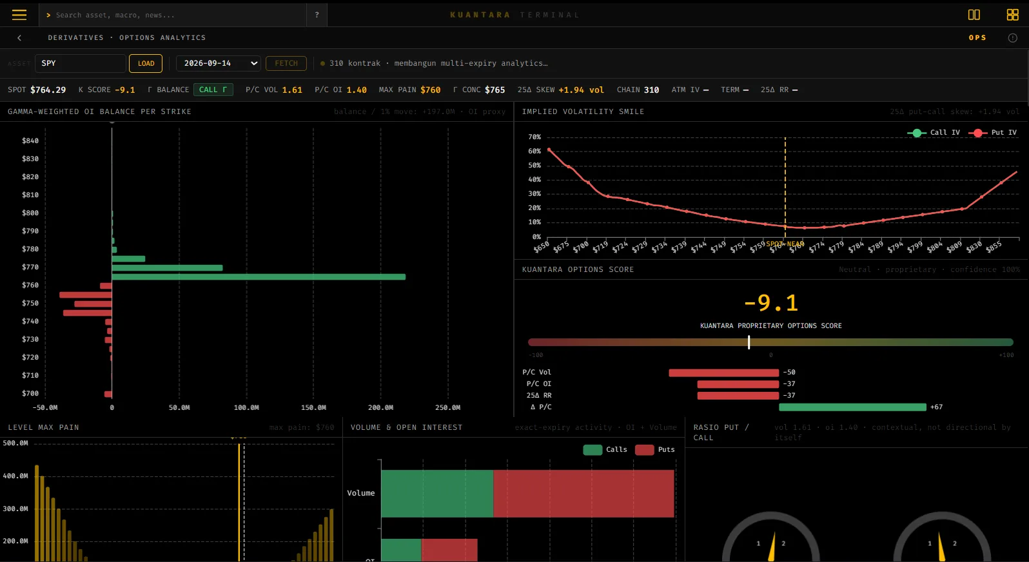
Task: Go back using the left chevron
Action: [x=19, y=38]
